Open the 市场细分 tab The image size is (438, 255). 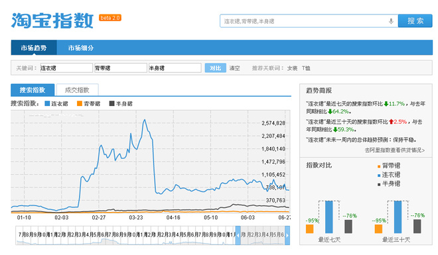[81, 48]
